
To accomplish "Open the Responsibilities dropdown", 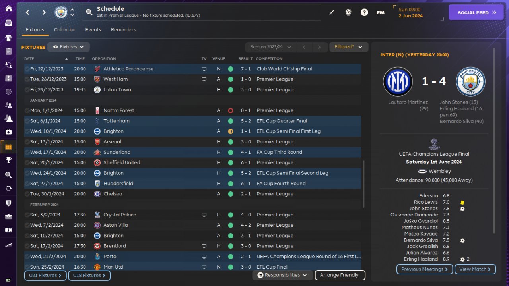I will tap(282, 275).
